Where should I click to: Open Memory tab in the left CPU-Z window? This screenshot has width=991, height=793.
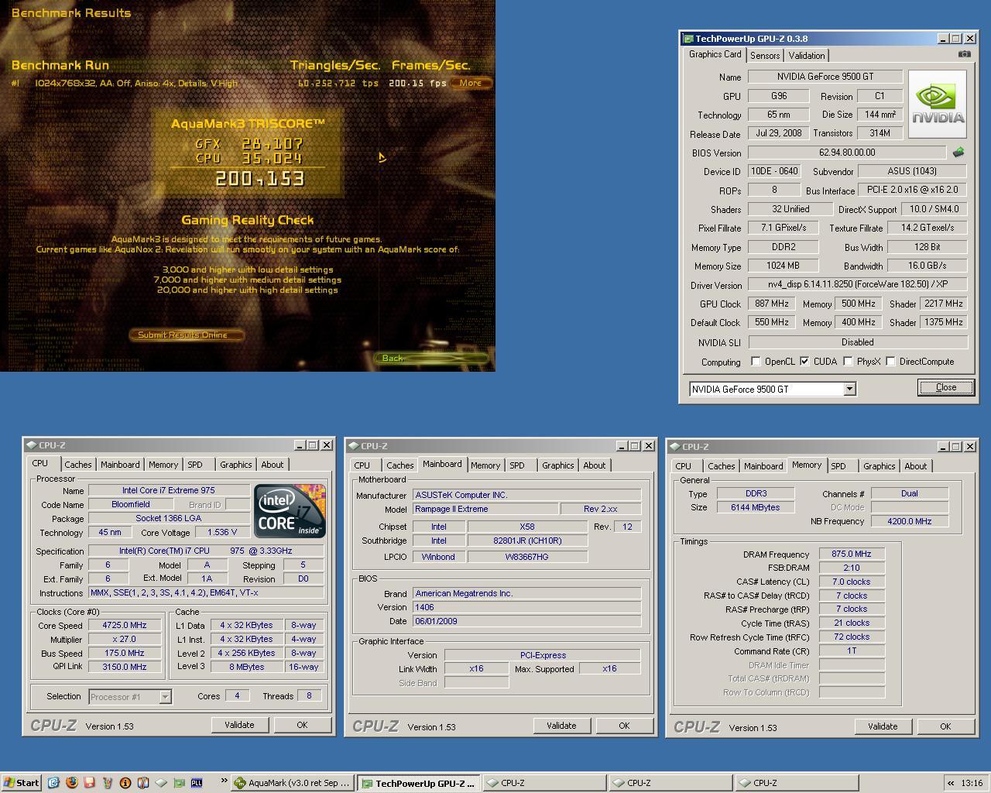163,465
